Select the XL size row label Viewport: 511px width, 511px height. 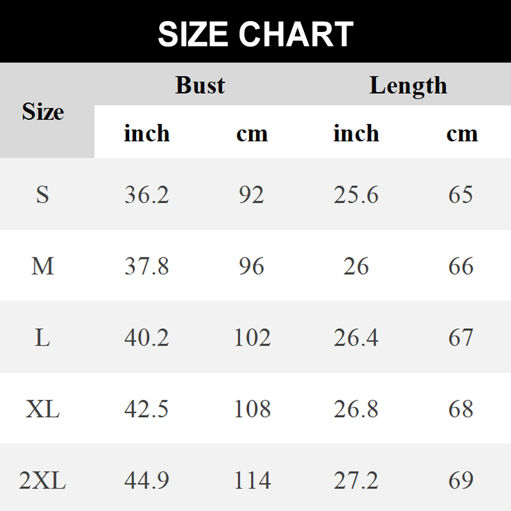pyautogui.click(x=42, y=409)
